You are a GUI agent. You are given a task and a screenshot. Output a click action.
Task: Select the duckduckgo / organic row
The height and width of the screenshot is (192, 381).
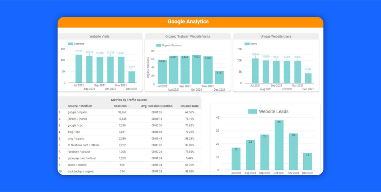129,171
